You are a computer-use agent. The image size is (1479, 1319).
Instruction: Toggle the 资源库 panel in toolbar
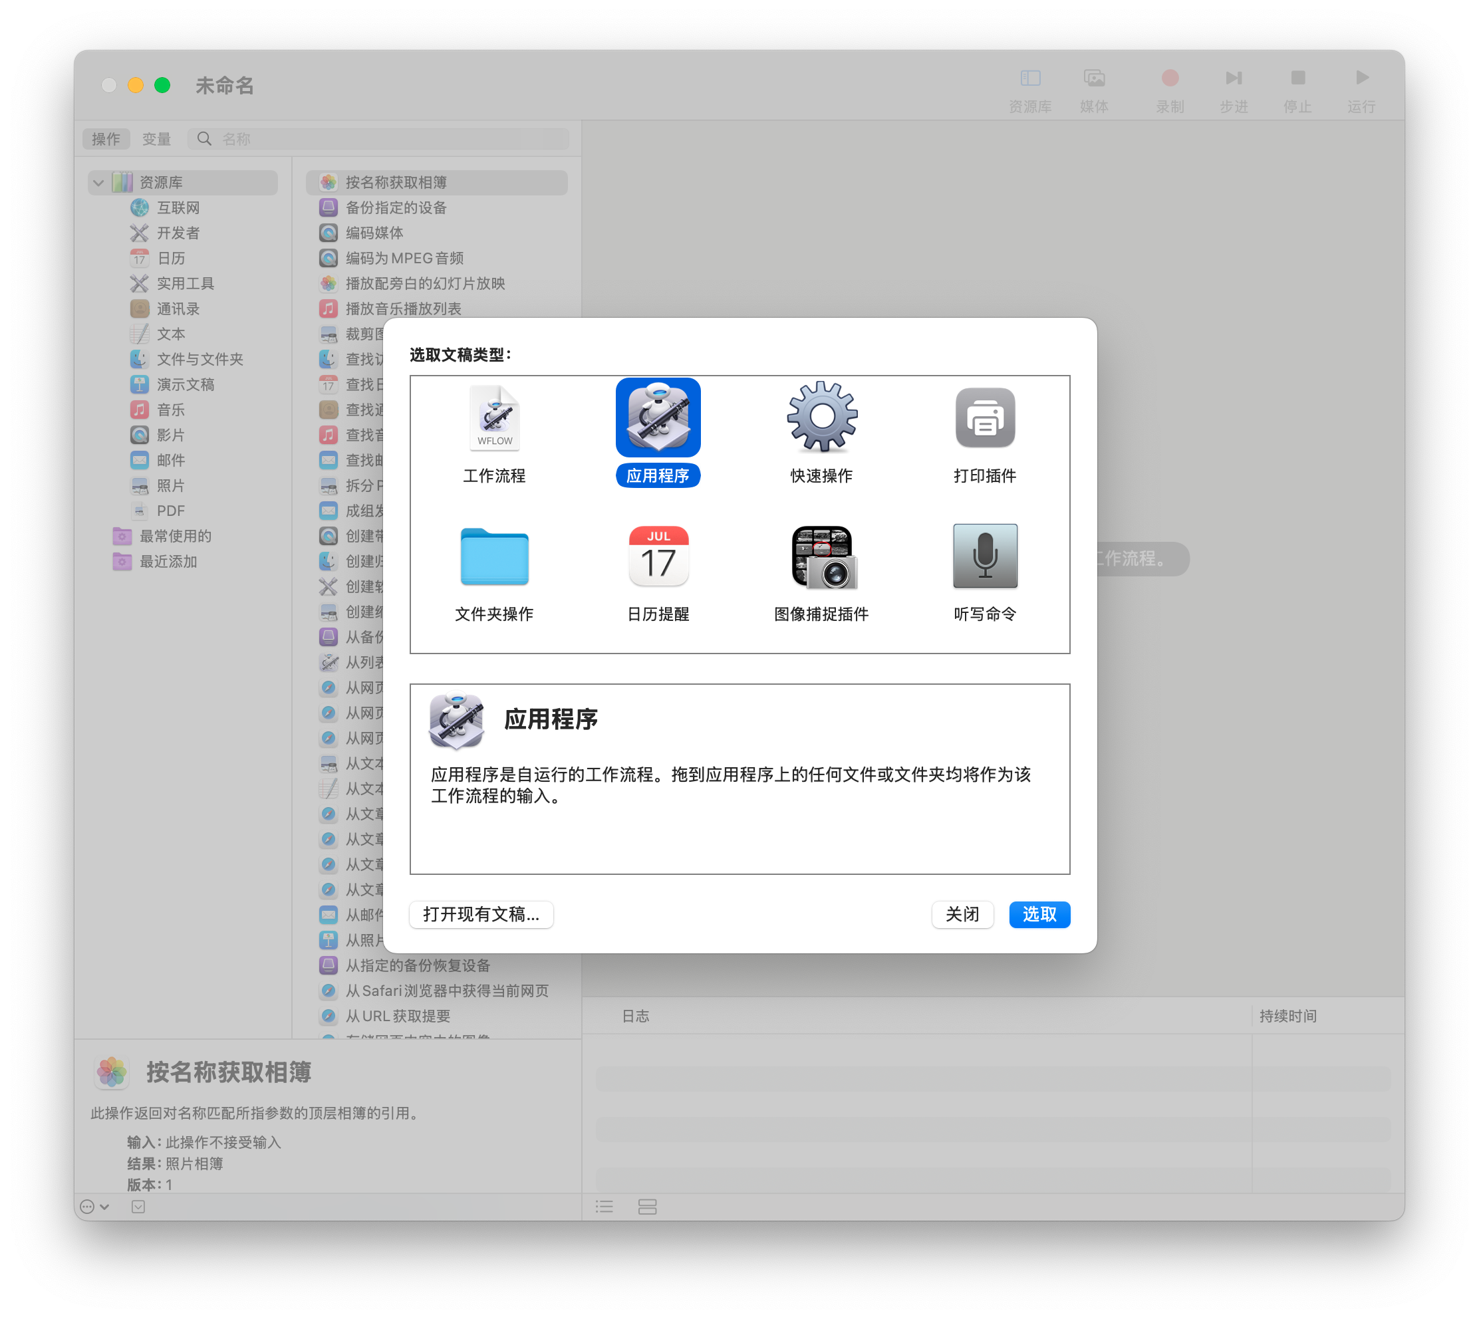pyautogui.click(x=1030, y=78)
